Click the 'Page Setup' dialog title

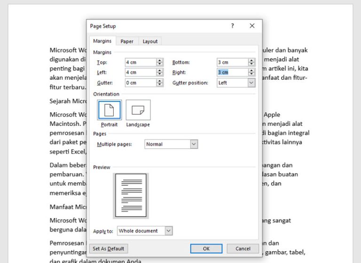pyautogui.click(x=103, y=26)
